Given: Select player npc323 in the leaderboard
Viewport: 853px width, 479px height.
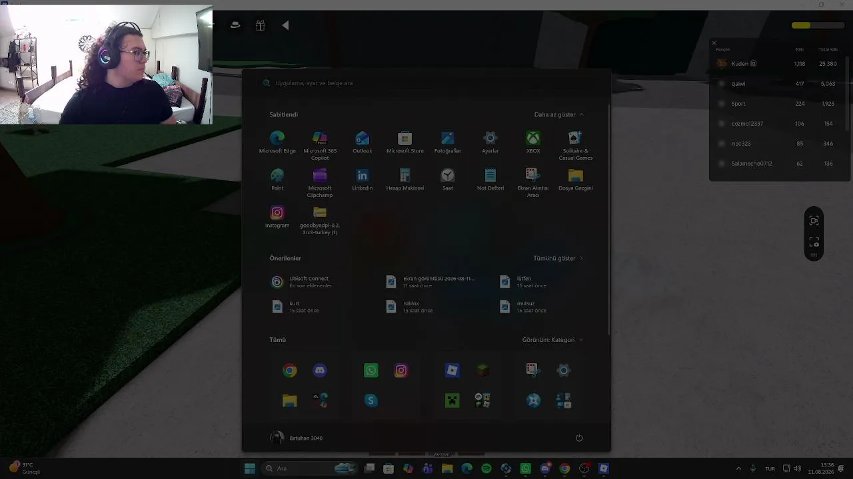Looking at the screenshot, I should (779, 144).
